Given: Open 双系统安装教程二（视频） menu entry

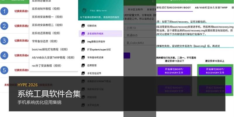Looking at the screenshot, I should click(x=47, y=25).
